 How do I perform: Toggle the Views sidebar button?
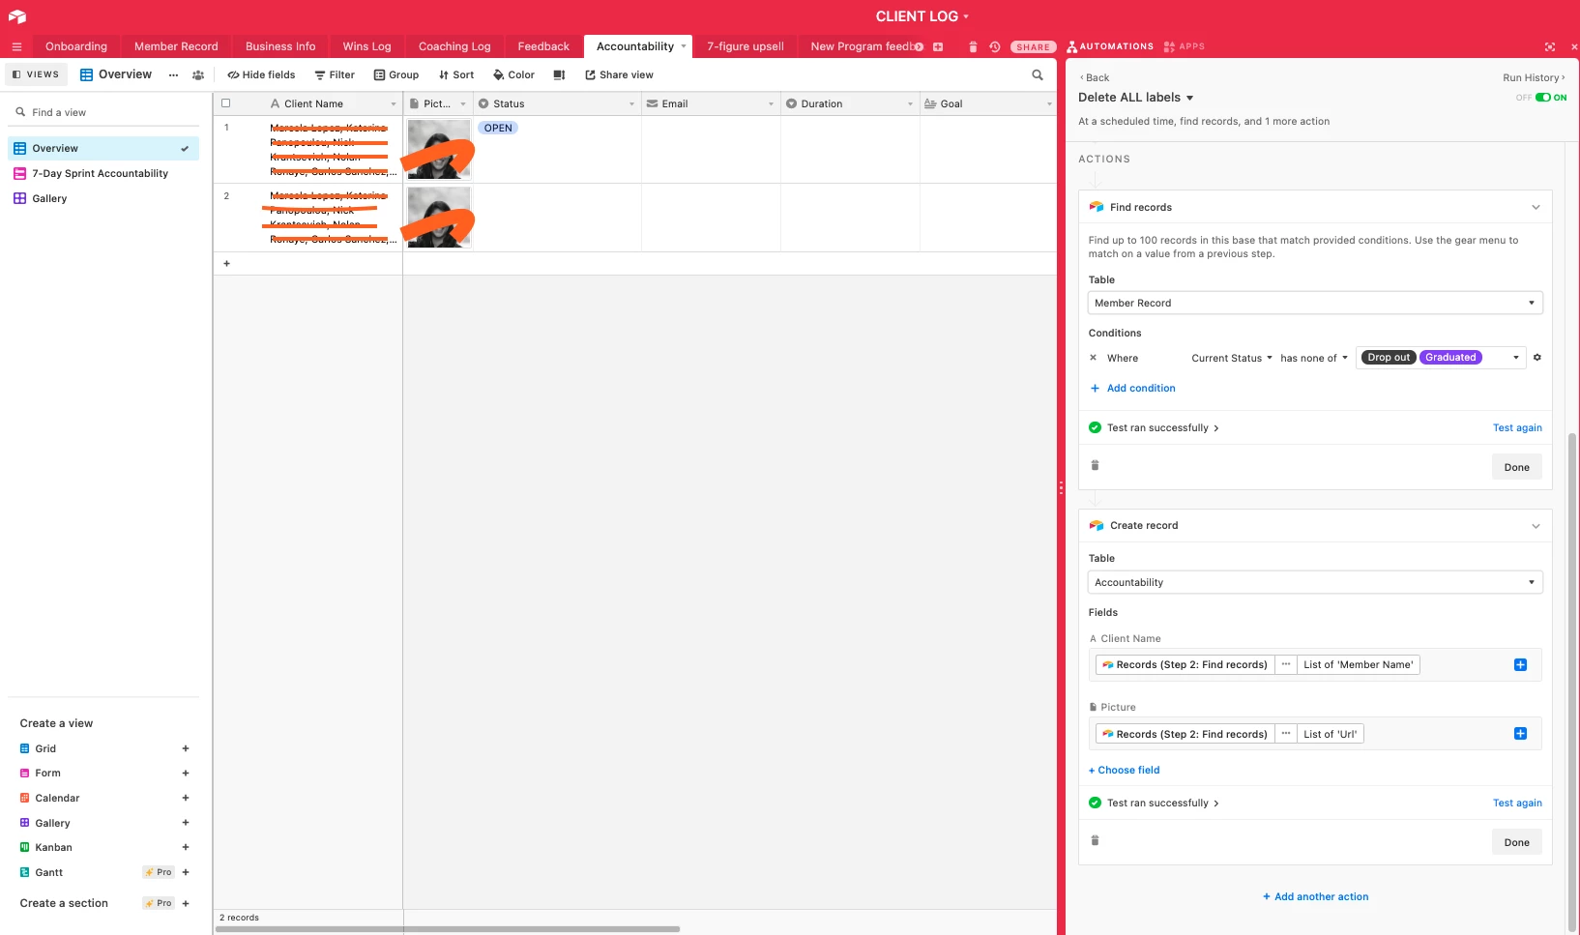point(36,74)
